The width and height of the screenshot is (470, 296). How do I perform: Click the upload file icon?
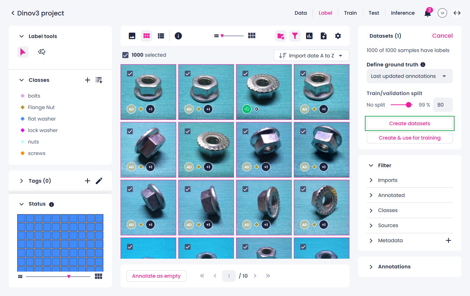(324, 36)
